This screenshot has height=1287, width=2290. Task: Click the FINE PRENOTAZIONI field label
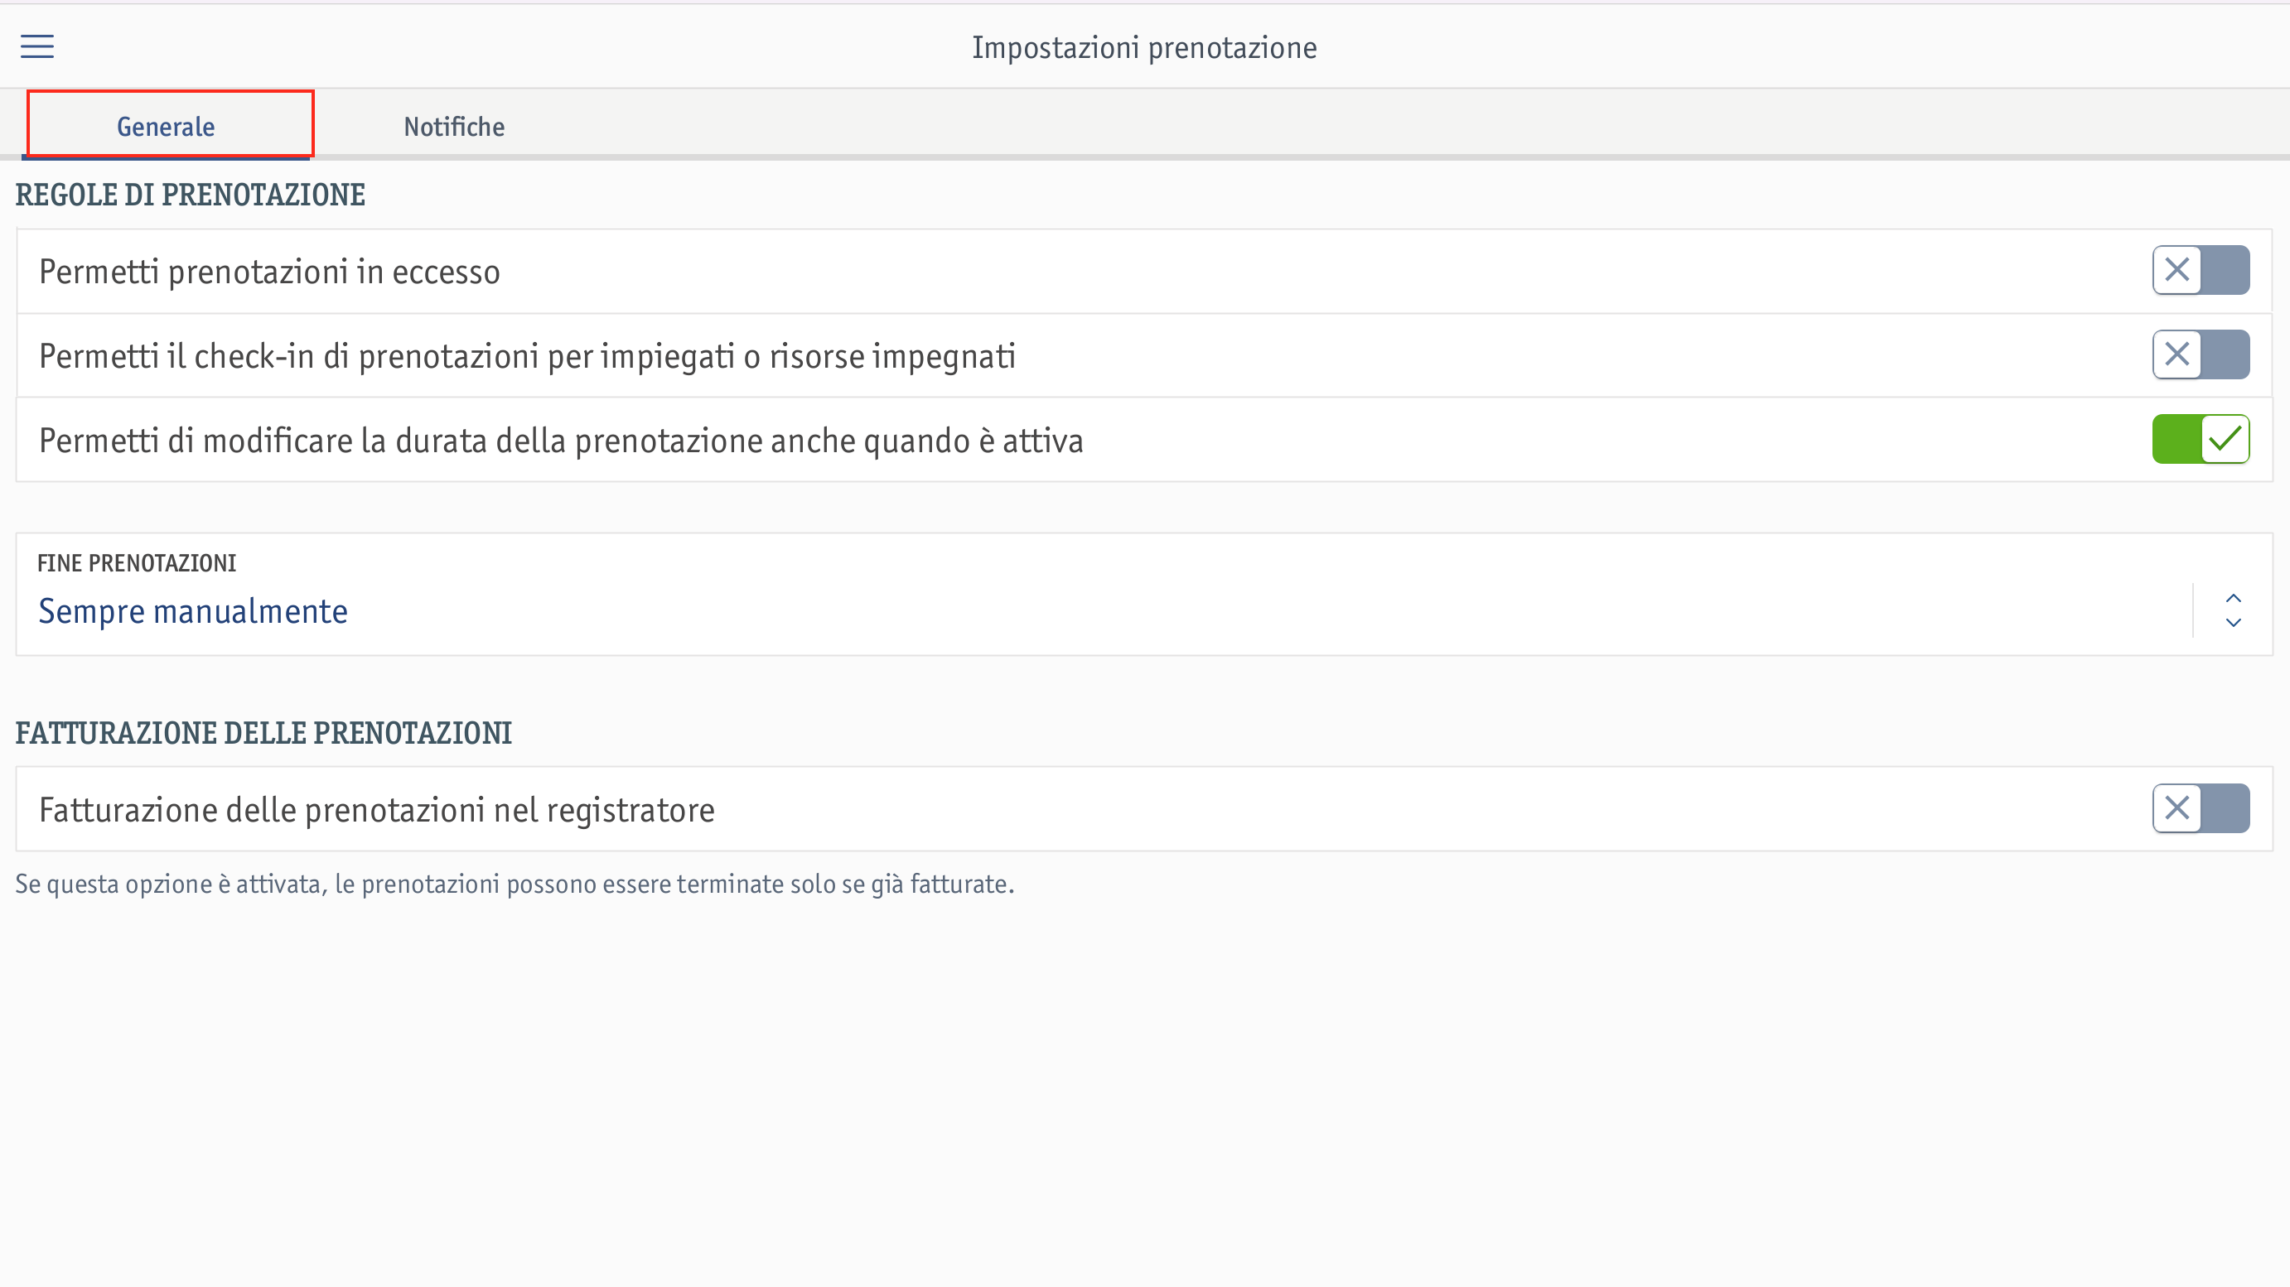pos(137,563)
